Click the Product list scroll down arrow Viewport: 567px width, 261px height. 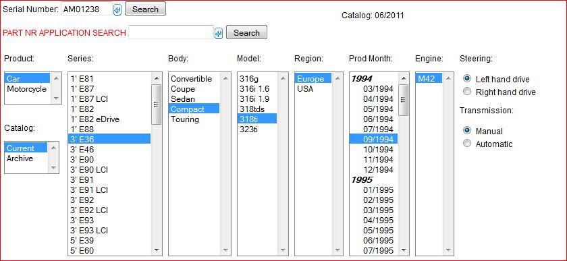55,98
